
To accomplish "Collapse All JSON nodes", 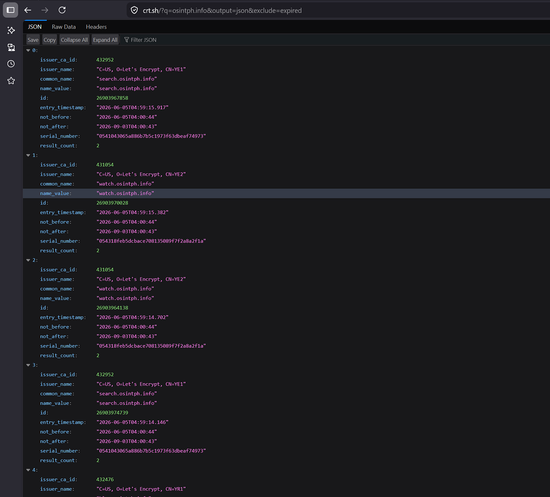I will (74, 40).
